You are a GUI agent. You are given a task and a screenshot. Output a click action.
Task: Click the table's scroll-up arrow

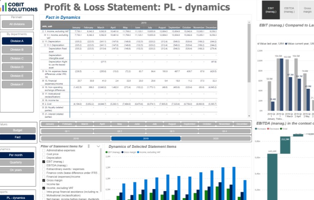[249, 22]
